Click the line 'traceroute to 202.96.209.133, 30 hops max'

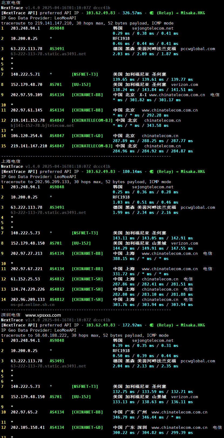86,182
